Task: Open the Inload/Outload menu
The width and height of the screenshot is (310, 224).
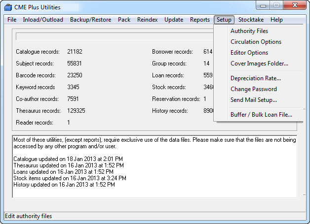Action: (43, 20)
